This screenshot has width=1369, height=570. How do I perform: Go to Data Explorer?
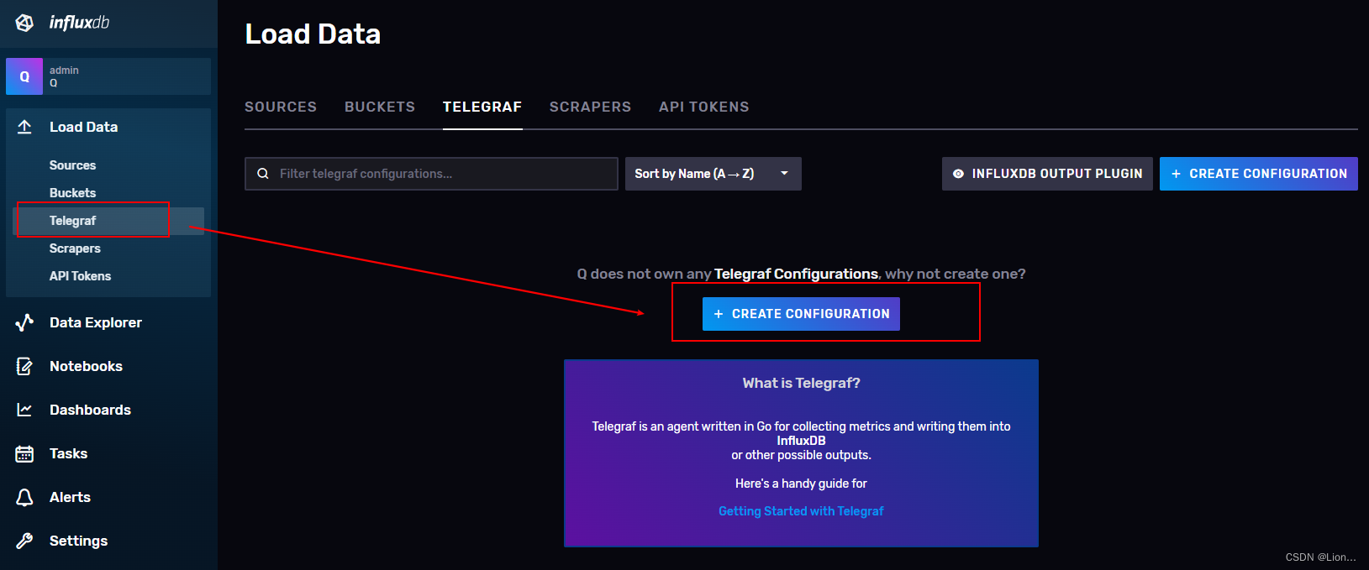(x=96, y=322)
